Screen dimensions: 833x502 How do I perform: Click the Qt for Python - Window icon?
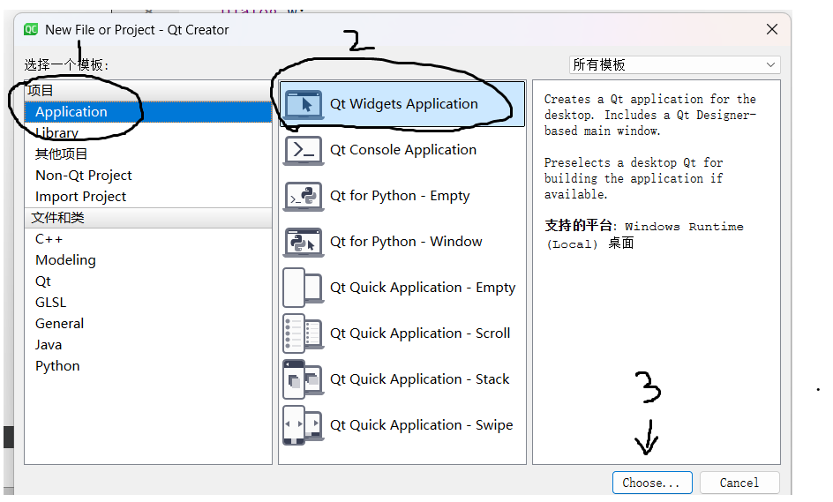(304, 243)
